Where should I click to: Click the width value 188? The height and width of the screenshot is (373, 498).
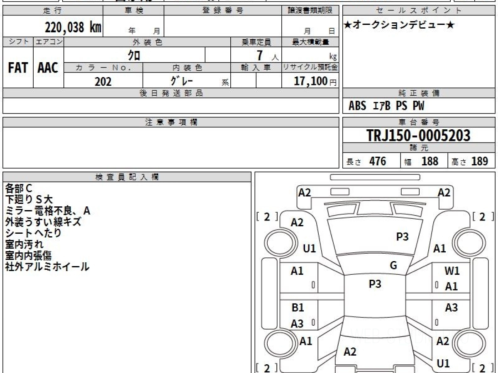tap(430, 161)
